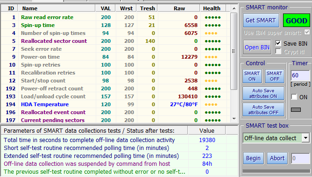This screenshot has width=312, height=177.
Task: Select the Seek error rate row
Action: pos(115,49)
